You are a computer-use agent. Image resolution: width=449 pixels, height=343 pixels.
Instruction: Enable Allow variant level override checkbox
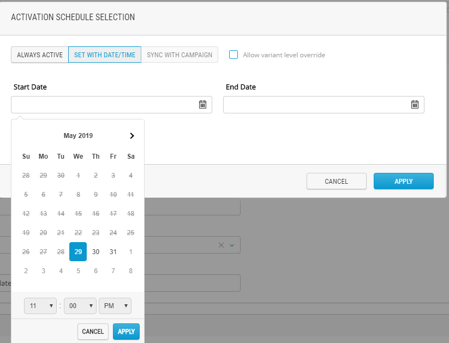click(x=234, y=55)
